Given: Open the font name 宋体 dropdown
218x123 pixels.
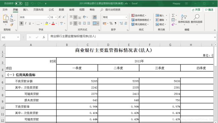Looking at the screenshot, I should pos(48,17).
